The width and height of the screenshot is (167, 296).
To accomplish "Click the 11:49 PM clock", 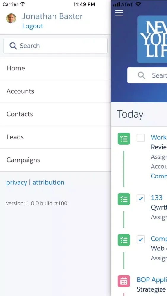I will [84, 4].
